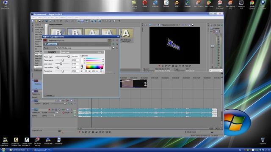The width and height of the screenshot is (271, 152).
Task: Open Opera from the desktop icons
Action: click(x=145, y=4)
